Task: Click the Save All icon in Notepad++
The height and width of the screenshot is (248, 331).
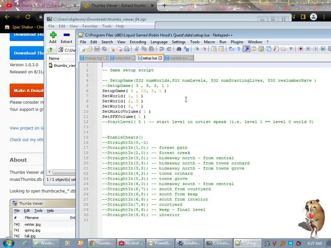Action: click(104, 49)
